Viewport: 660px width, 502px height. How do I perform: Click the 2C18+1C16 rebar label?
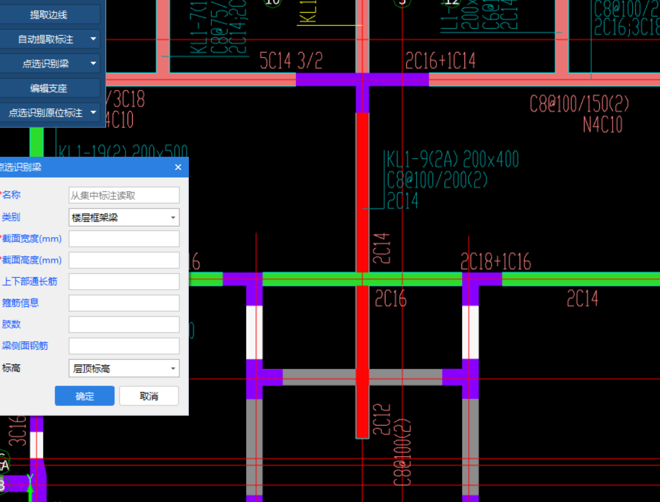point(496,261)
